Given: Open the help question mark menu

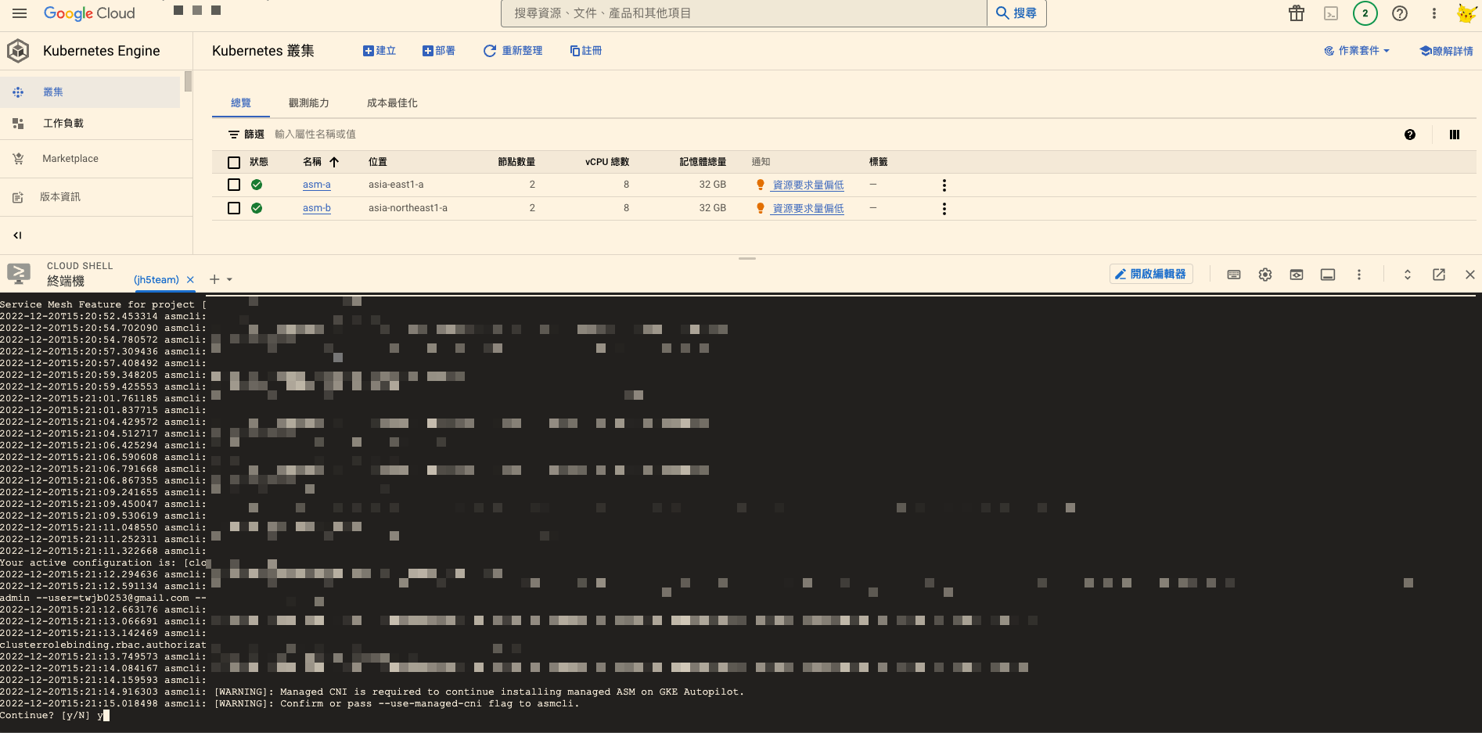Looking at the screenshot, I should click(1400, 13).
